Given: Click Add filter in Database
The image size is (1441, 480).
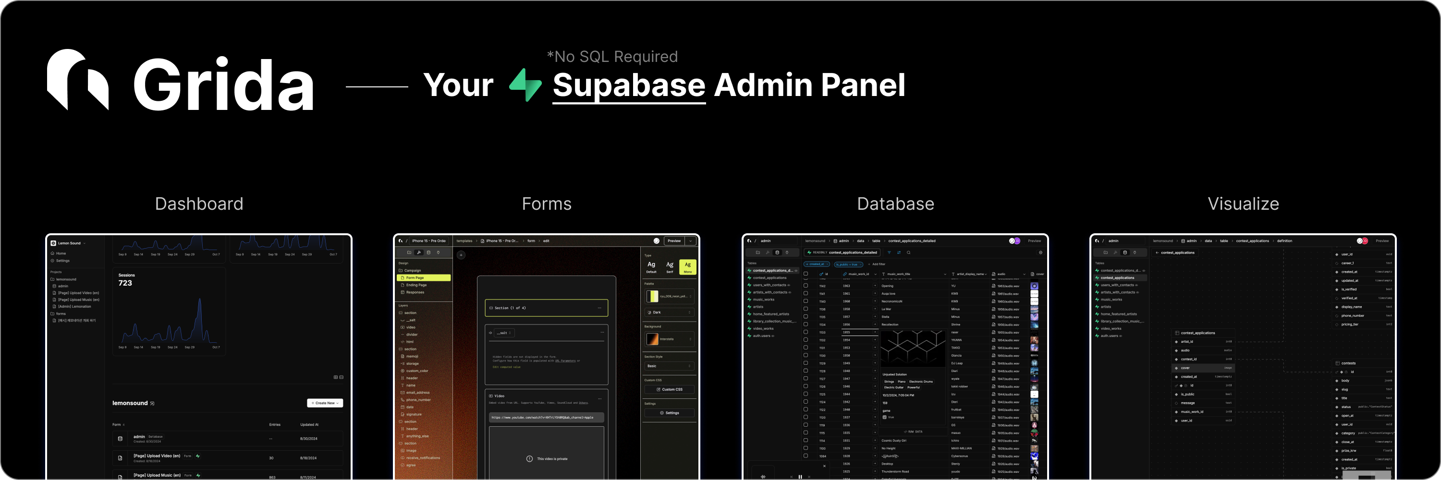Looking at the screenshot, I should tap(877, 264).
